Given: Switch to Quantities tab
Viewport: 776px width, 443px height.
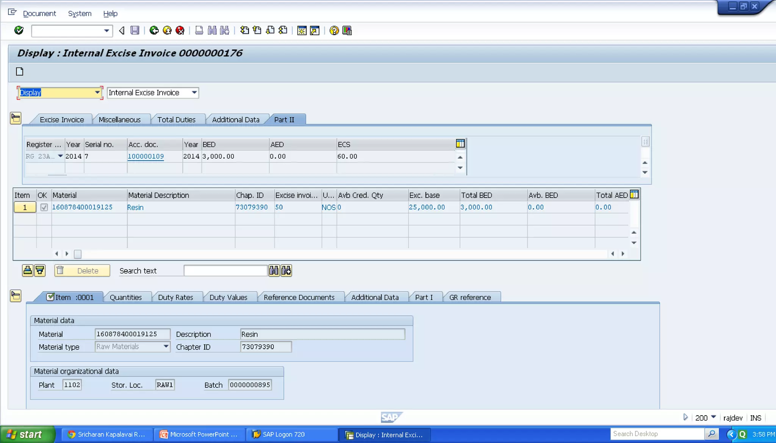Looking at the screenshot, I should [x=126, y=297].
